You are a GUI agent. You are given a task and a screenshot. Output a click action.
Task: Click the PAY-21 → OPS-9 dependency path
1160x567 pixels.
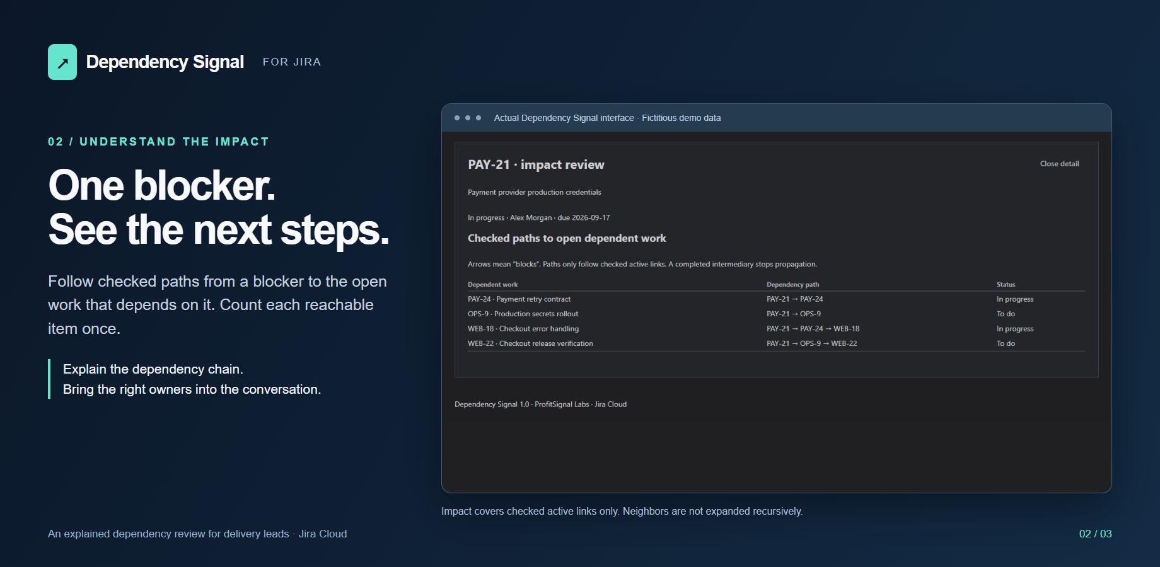[794, 314]
